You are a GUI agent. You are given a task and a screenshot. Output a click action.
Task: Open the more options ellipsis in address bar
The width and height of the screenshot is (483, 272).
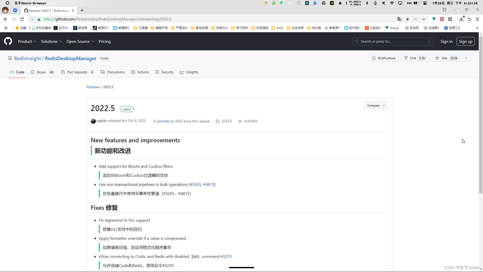tap(416, 19)
